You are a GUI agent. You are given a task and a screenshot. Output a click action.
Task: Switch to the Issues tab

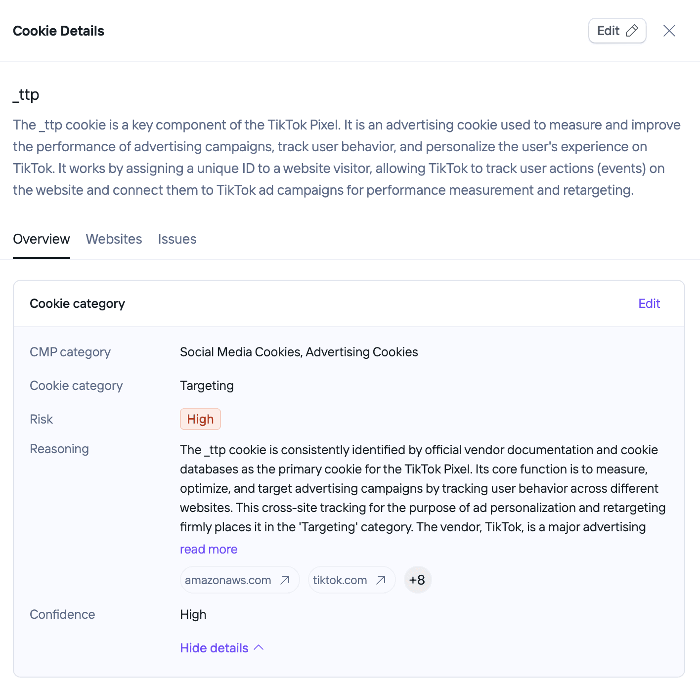tap(177, 239)
